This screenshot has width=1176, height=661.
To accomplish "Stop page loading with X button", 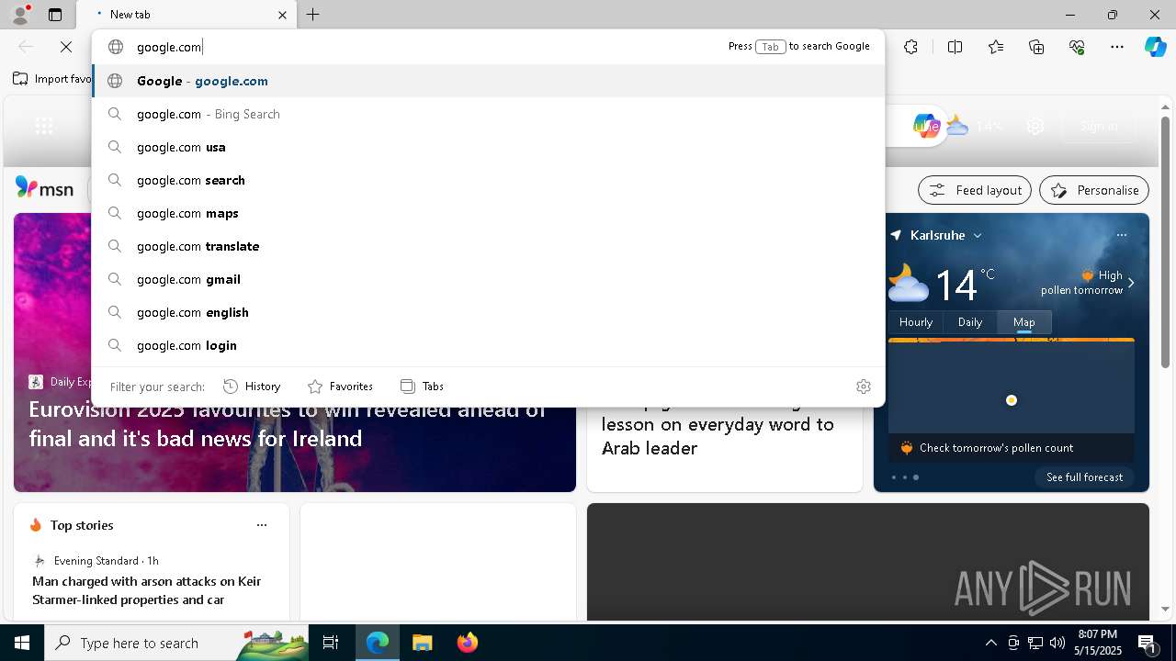I will point(66,47).
